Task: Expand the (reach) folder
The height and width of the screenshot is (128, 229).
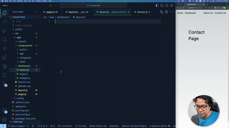Action: pyautogui.click(x=22, y=42)
